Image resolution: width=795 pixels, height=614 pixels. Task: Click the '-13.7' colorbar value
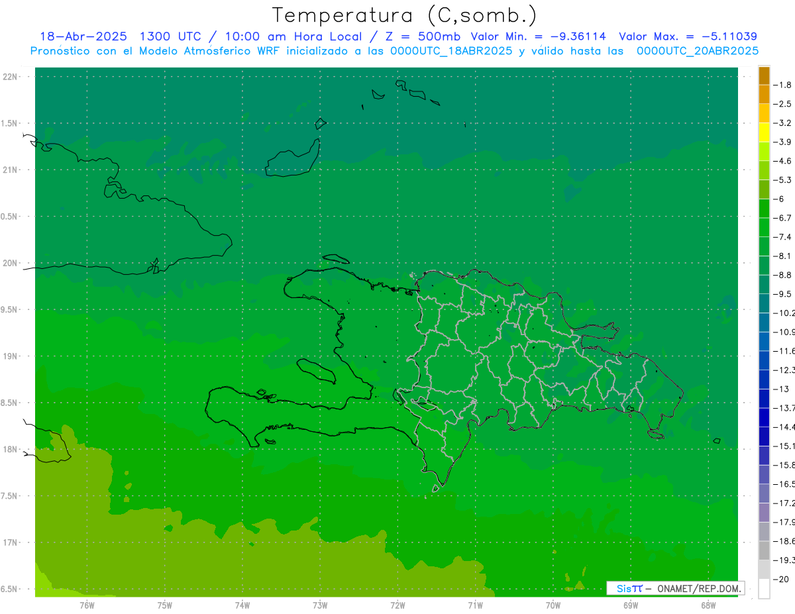[785, 407]
